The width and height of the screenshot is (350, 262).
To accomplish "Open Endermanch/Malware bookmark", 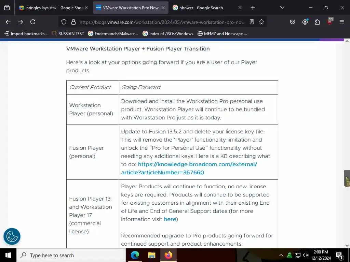I will click(x=113, y=34).
